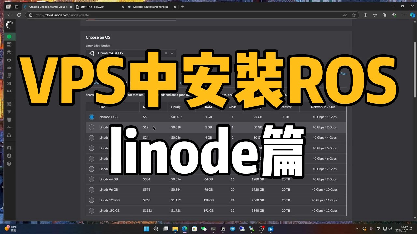This screenshot has width=417, height=234.
Task: Open StackScripts document icon in sidebar
Action: 9,76
